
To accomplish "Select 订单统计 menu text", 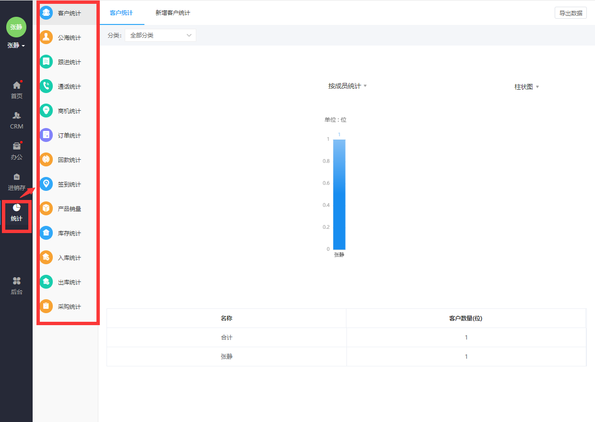I will point(70,136).
